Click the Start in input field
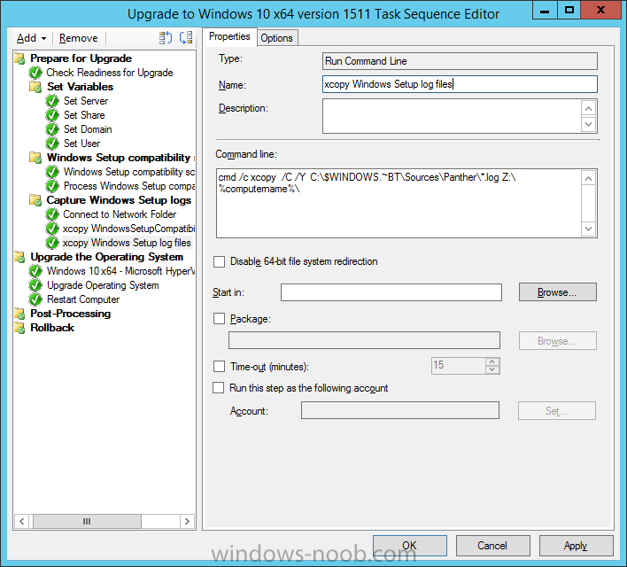Viewport: 627px width, 567px height. (x=391, y=292)
